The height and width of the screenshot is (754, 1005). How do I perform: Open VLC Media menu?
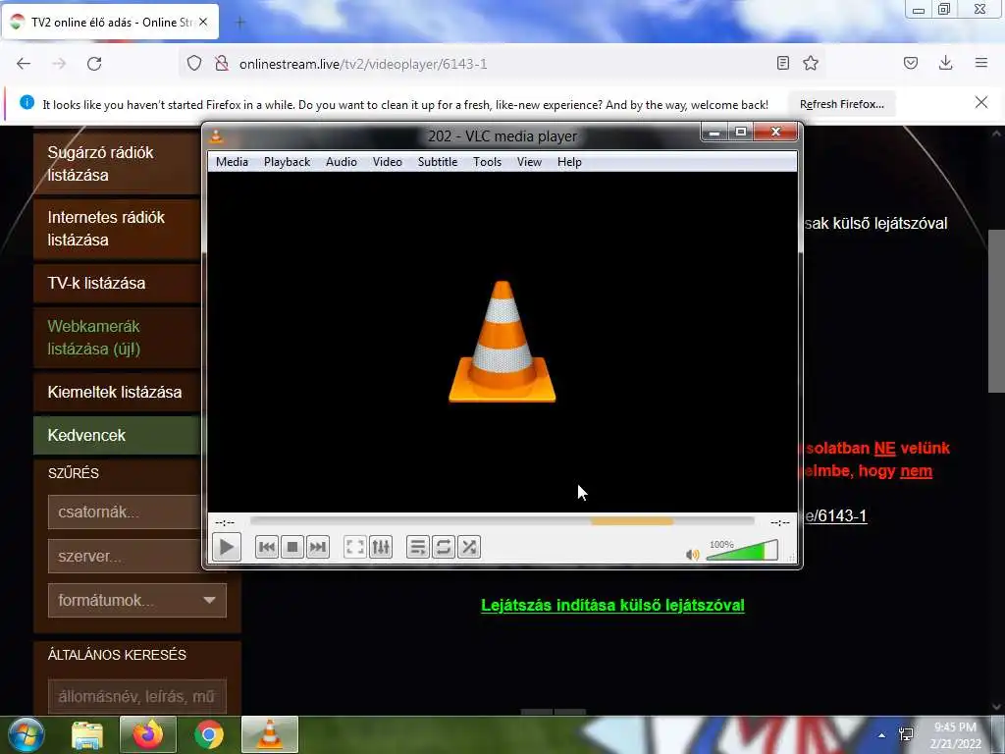232,162
